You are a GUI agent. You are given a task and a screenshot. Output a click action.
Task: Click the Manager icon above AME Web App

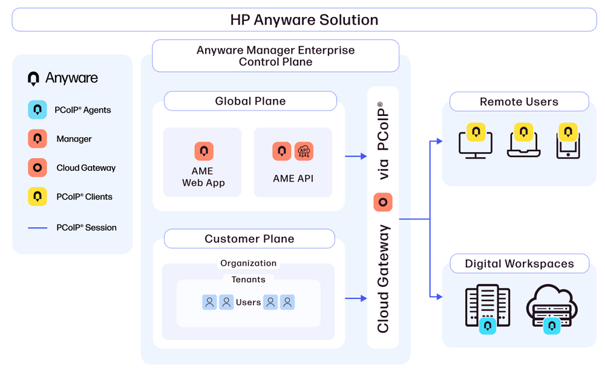(204, 151)
